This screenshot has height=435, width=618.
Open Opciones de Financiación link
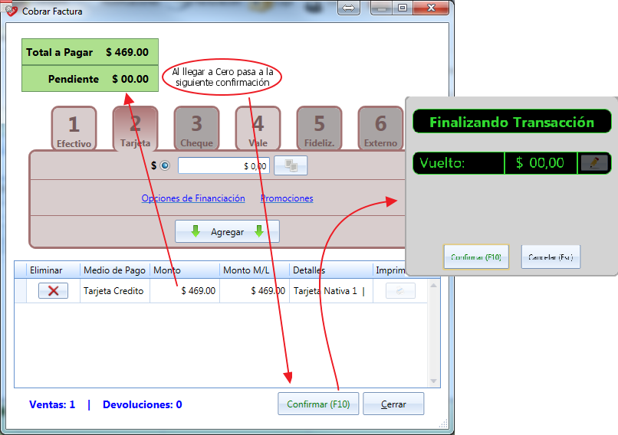(x=193, y=198)
